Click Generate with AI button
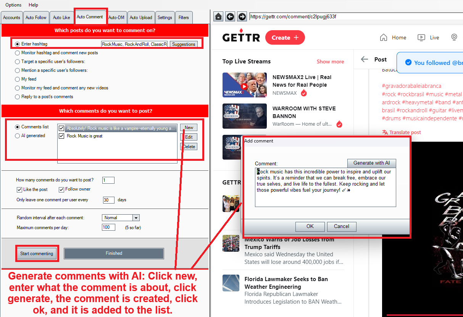The image size is (463, 317). (372, 163)
